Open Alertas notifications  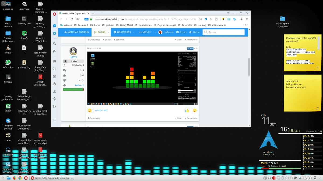pyautogui.click(x=195, y=32)
